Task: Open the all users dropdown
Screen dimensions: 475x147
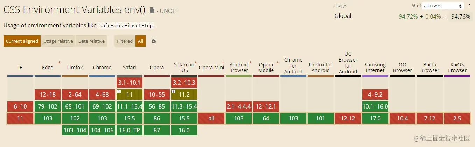Action: [x=443, y=6]
